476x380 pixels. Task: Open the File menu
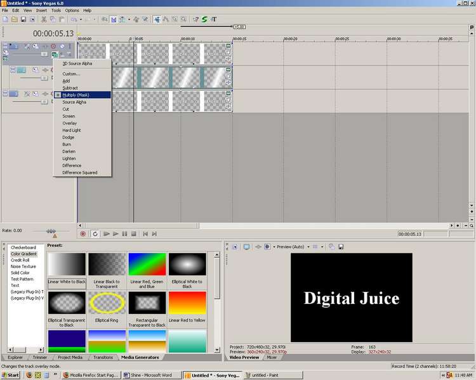pyautogui.click(x=5, y=10)
